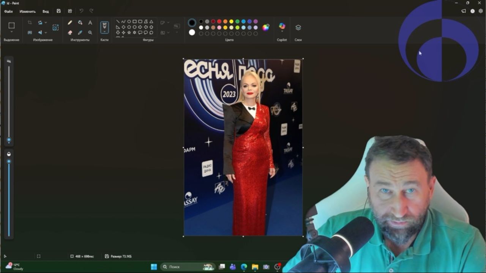The height and width of the screenshot is (273, 486).
Task: Pick the yellow color swatch
Action: pyautogui.click(x=231, y=22)
